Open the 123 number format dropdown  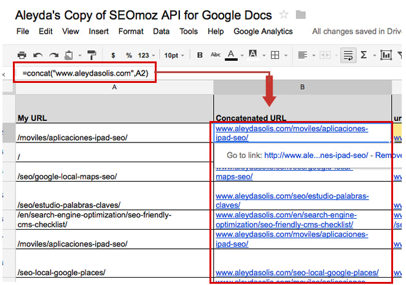[147, 55]
